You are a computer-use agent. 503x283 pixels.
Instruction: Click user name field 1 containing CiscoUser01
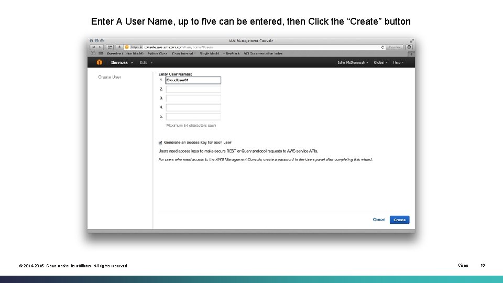(193, 80)
